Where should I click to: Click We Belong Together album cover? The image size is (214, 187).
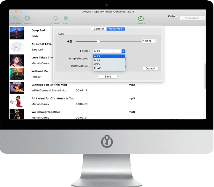pyautogui.click(x=17, y=114)
